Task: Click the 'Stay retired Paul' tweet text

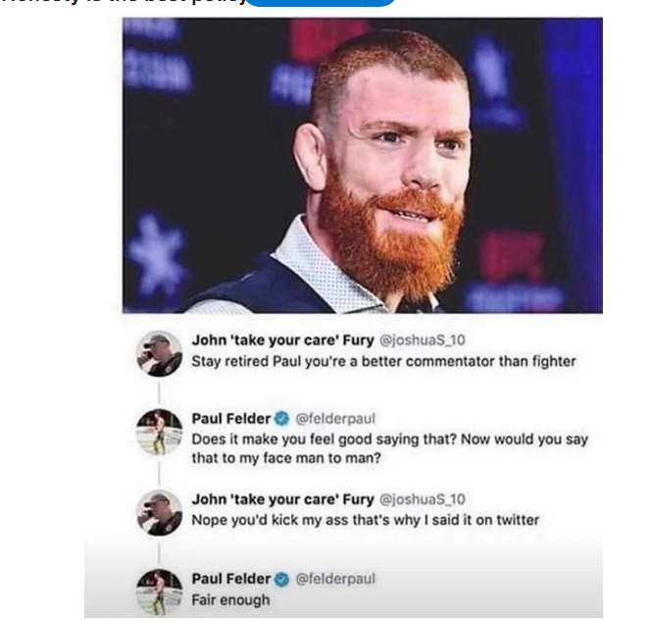Action: 383,361
